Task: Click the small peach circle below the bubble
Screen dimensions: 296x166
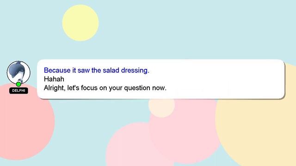Action: (x=161, y=107)
